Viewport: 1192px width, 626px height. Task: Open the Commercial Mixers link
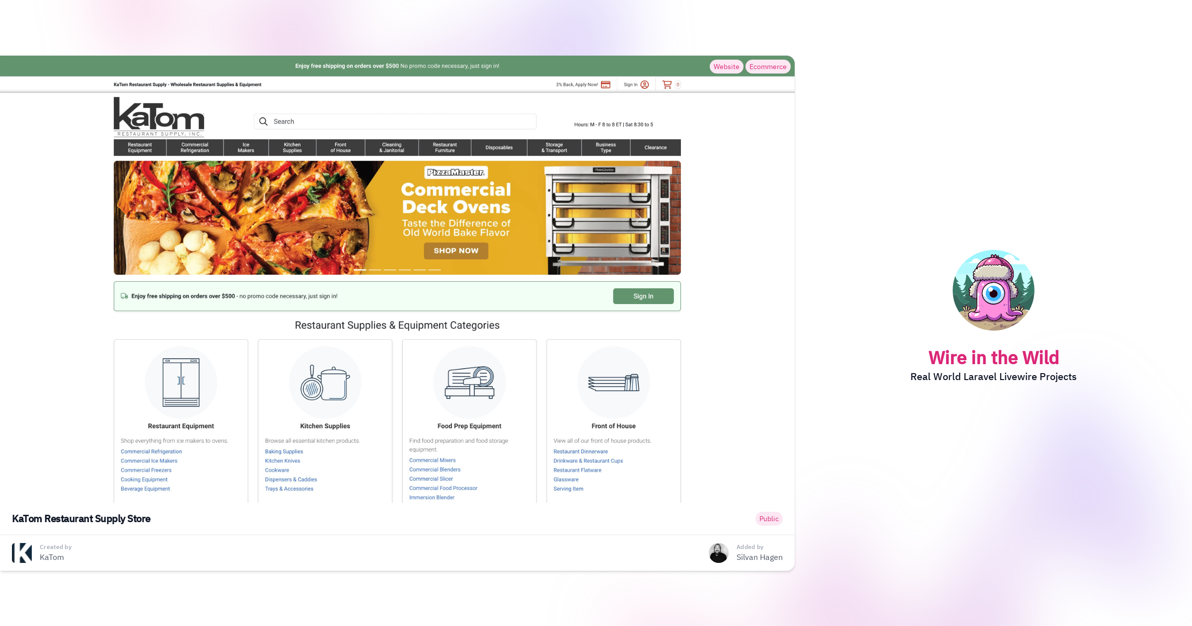[x=432, y=461]
